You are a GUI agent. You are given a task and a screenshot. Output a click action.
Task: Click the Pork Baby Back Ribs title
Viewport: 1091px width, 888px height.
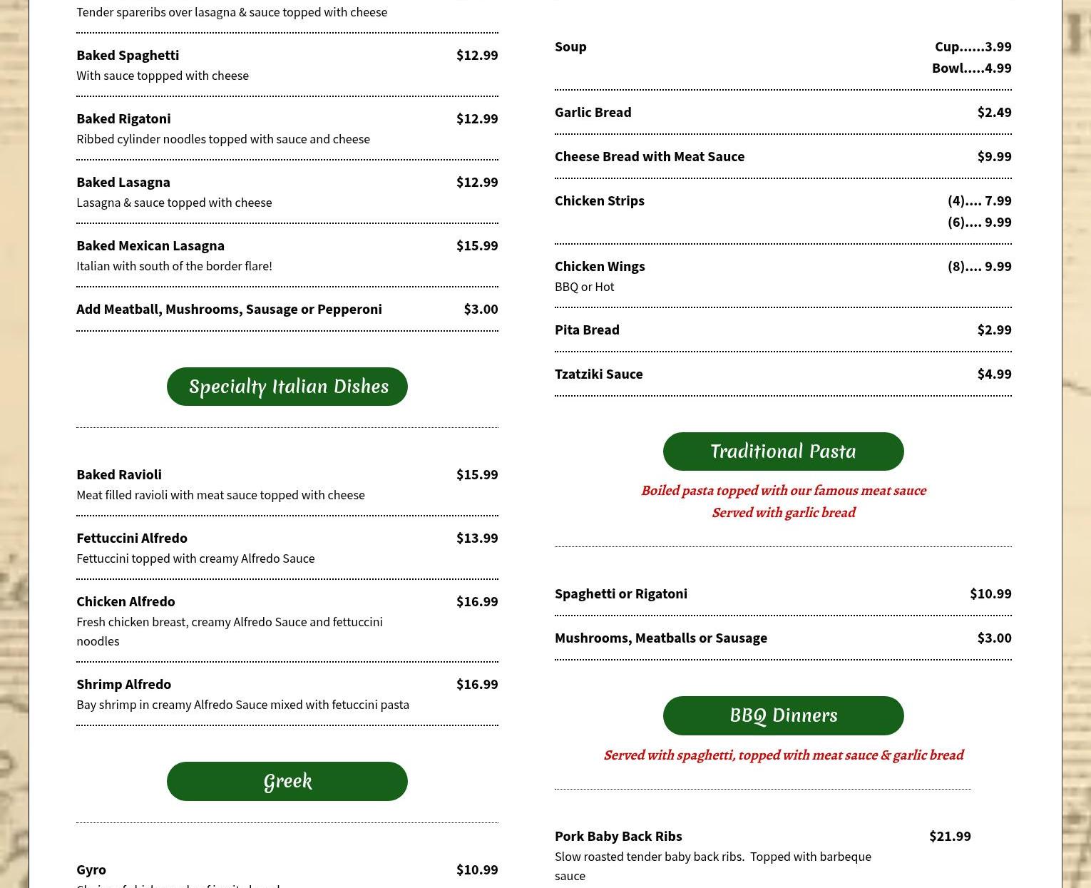click(618, 836)
